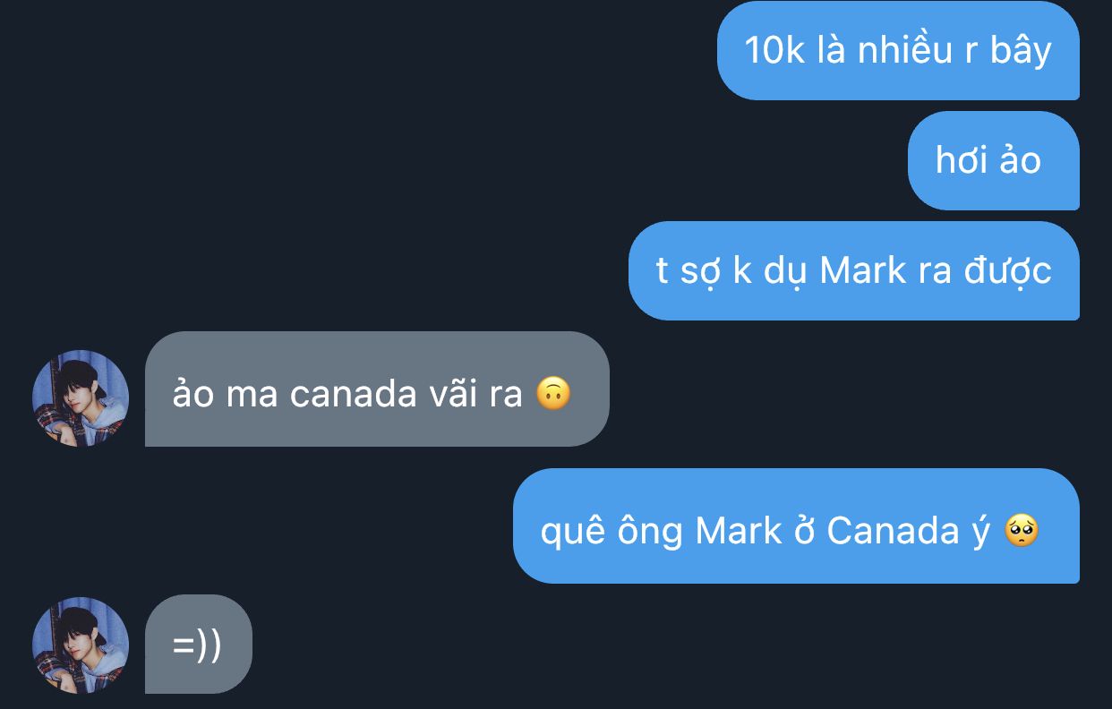Click the word "được" in the third blue message
1112x709 pixels.
tap(1007, 272)
